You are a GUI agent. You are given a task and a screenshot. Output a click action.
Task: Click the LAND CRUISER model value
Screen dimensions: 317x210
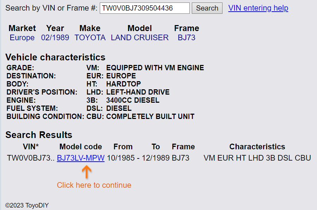click(140, 38)
